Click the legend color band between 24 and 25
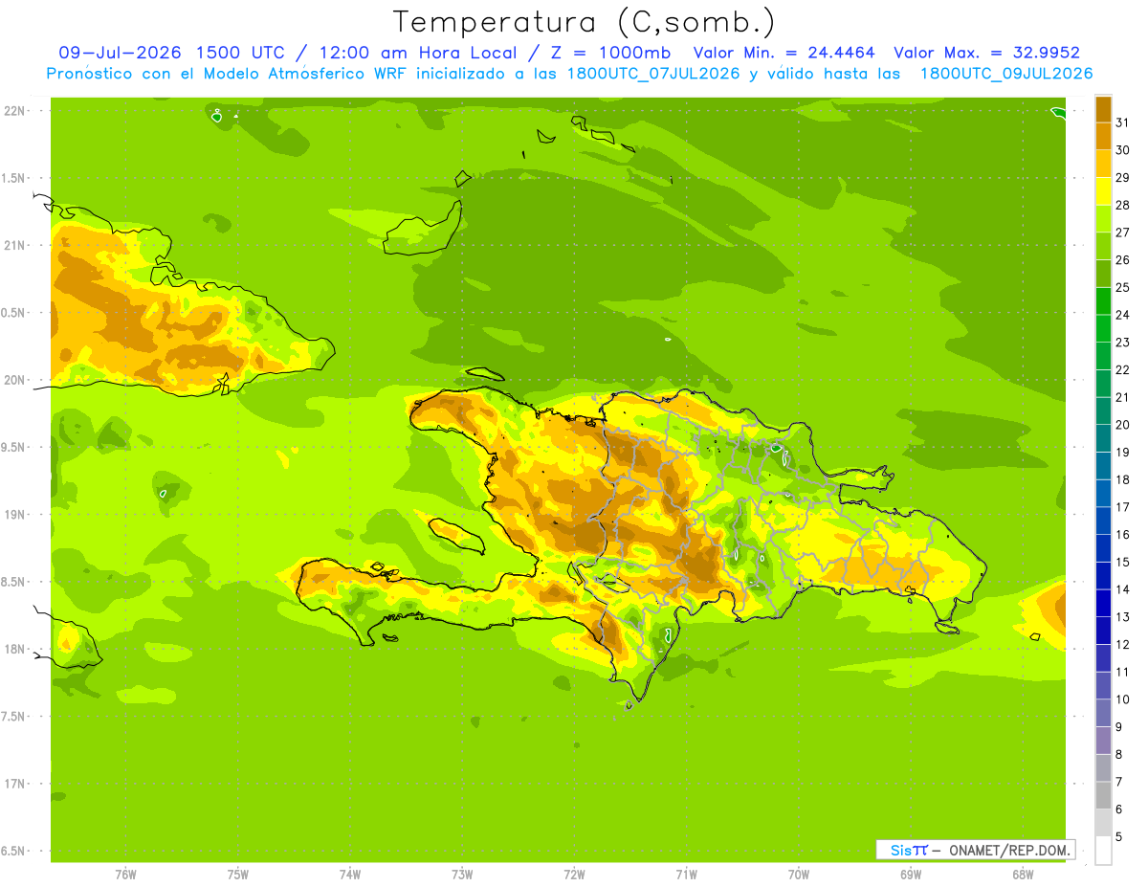1148x887 pixels. [x=1103, y=300]
